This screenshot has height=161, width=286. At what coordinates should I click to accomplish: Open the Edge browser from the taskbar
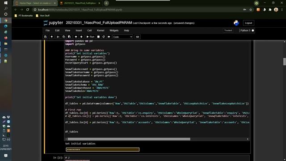coord(6,26)
